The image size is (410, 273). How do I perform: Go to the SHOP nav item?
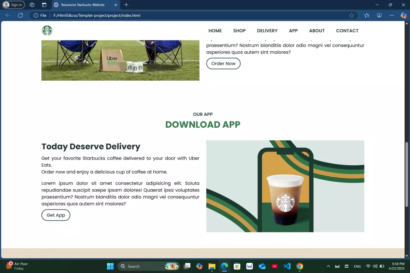point(239,31)
